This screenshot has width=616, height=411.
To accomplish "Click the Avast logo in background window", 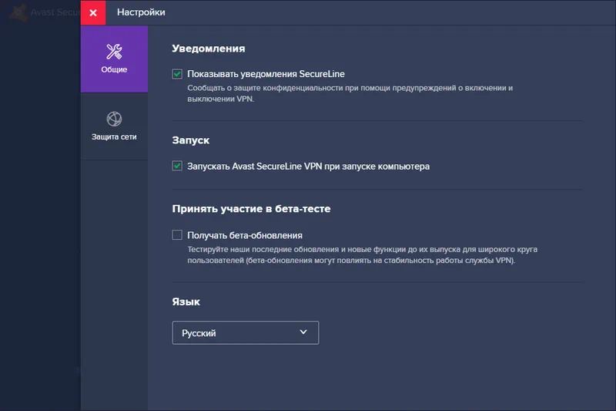I will 18,12.
